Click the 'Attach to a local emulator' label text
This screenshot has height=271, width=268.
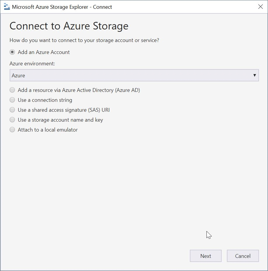click(48, 130)
